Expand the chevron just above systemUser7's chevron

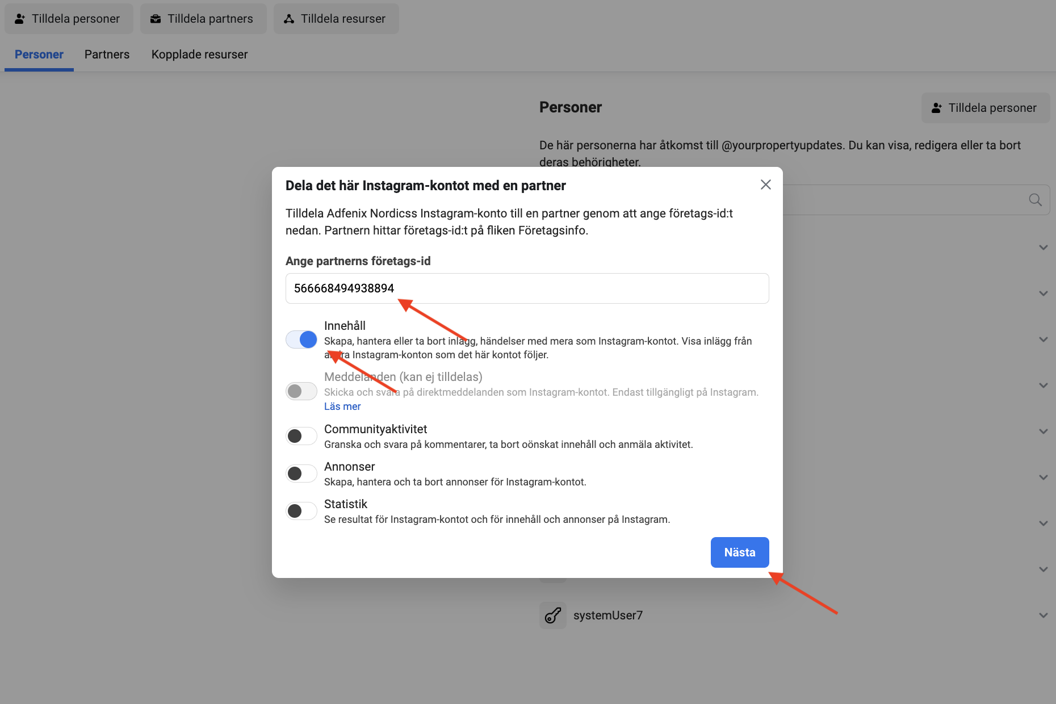[1043, 569]
